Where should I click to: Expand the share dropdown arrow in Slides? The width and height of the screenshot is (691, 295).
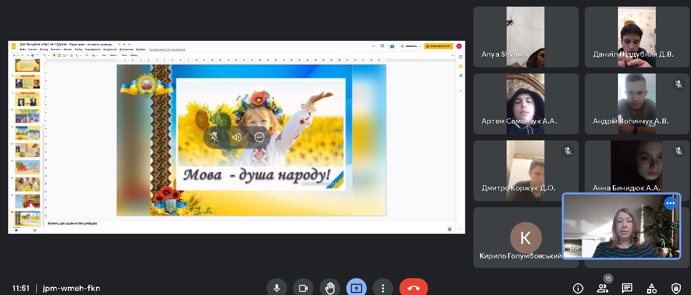click(421, 46)
